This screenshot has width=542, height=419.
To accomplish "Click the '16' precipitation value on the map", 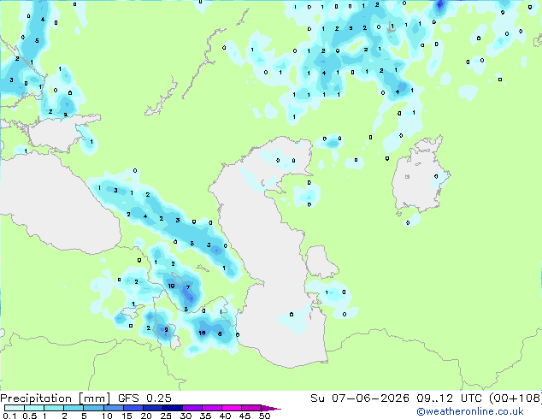I will 203,333.
